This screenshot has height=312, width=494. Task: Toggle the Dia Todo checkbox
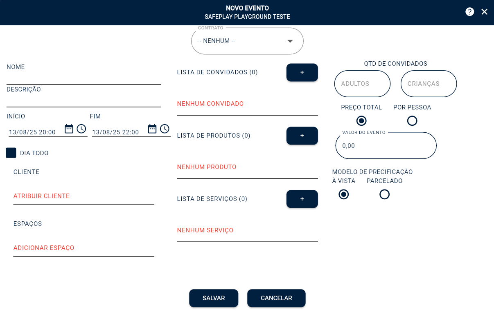pos(11,153)
